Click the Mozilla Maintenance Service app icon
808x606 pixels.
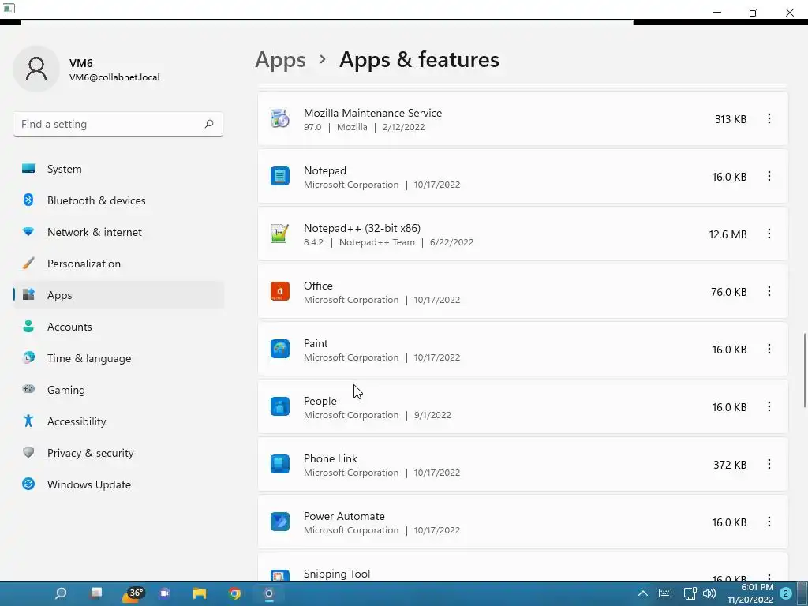(280, 119)
